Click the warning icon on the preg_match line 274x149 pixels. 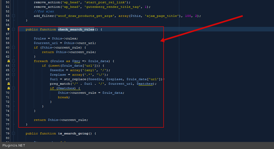click(x=9, y=84)
